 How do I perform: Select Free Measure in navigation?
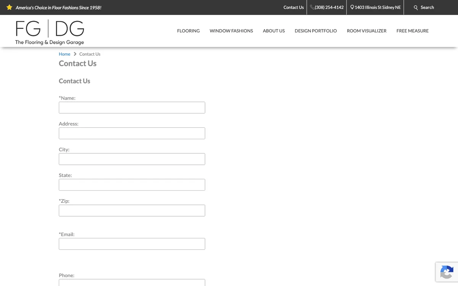pyautogui.click(x=412, y=31)
